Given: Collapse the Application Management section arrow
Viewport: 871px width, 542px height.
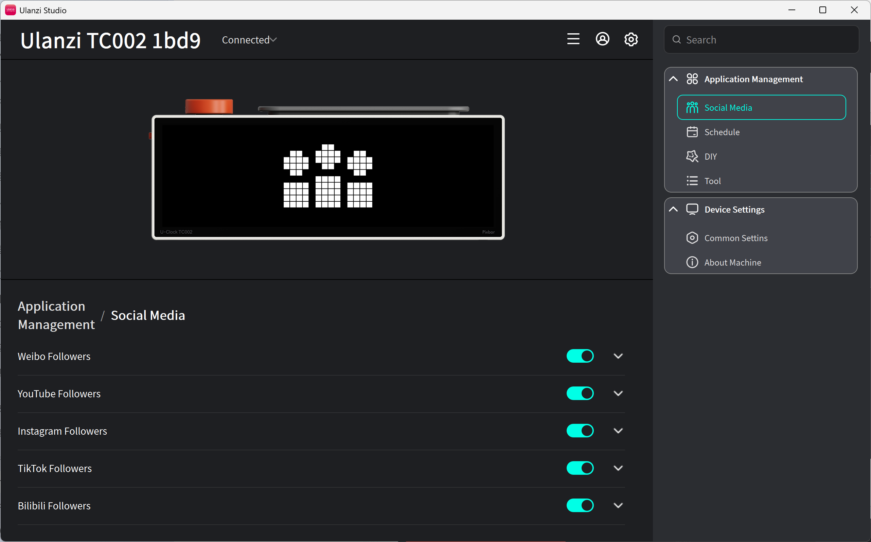Looking at the screenshot, I should click(x=673, y=79).
